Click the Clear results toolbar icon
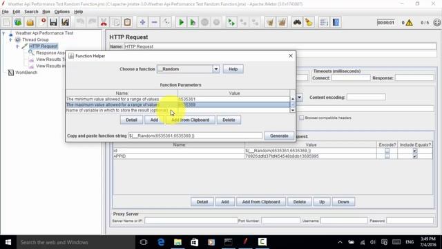The width and height of the screenshot is (442, 249). coord(270,22)
